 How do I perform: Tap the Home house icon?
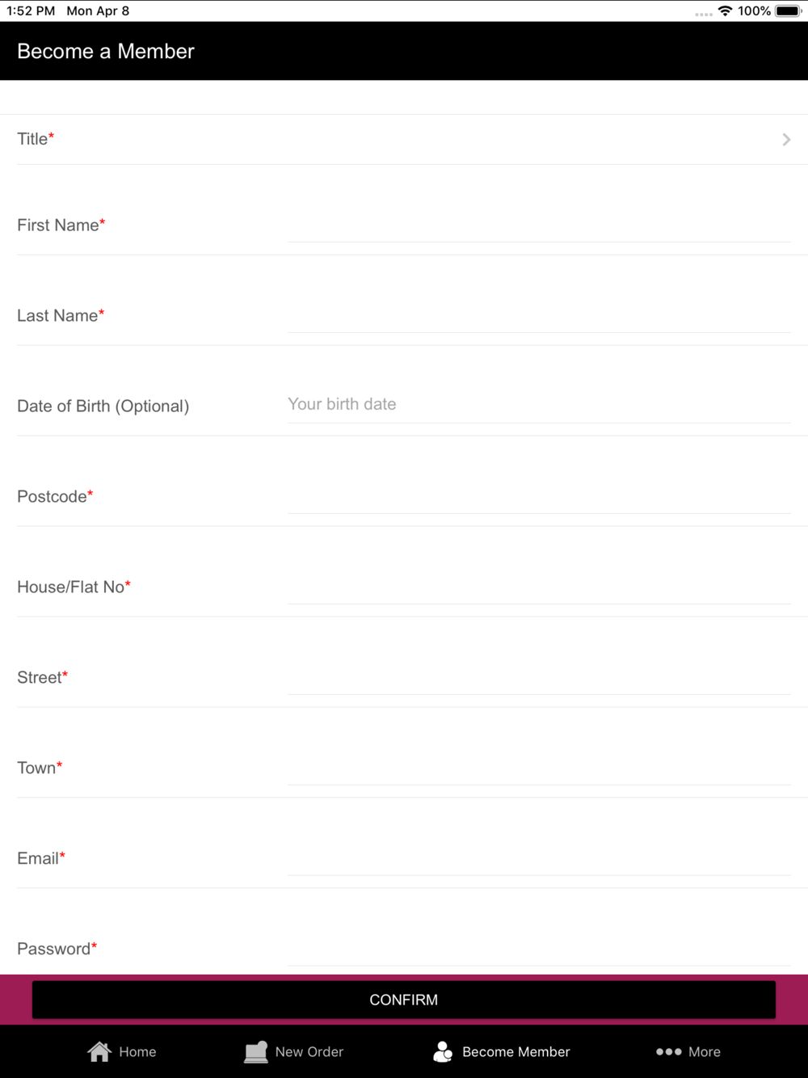(99, 1051)
